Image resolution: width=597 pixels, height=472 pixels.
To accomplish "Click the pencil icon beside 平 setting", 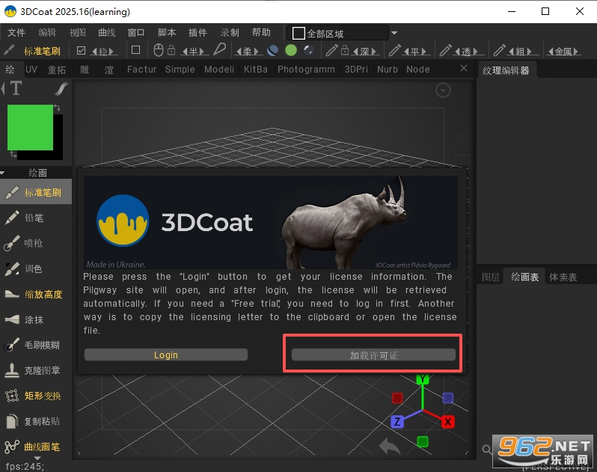I will click(394, 50).
